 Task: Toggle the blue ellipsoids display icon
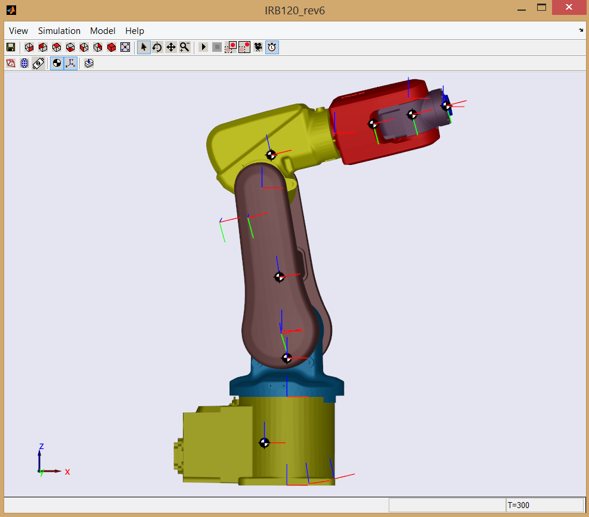pyautogui.click(x=24, y=63)
